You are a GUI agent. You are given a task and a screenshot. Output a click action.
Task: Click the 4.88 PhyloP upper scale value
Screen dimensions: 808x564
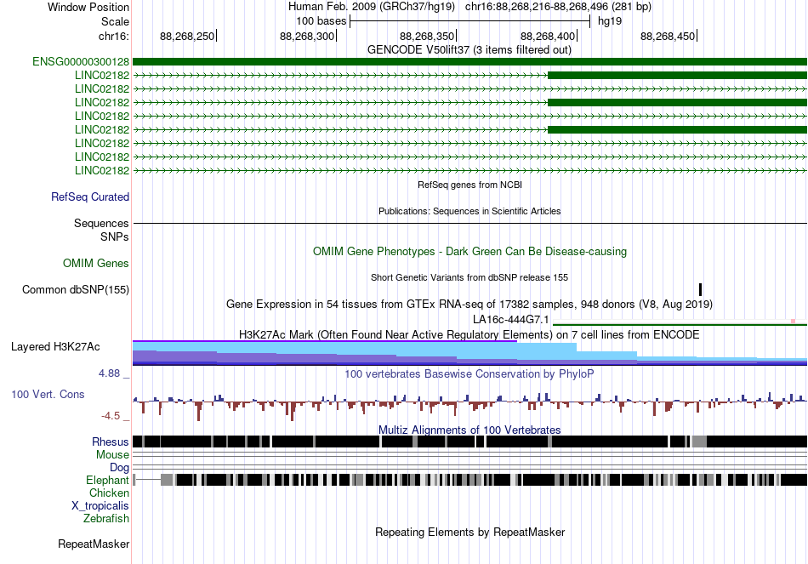point(109,373)
